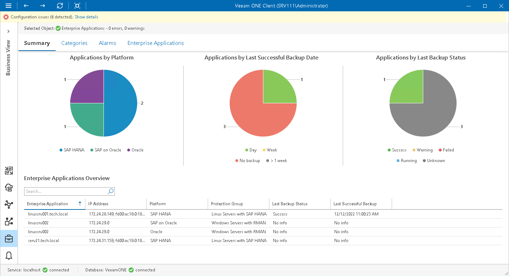The height and width of the screenshot is (276, 509).
Task: Toggle the SAP HANA legend entry
Action: [72, 150]
